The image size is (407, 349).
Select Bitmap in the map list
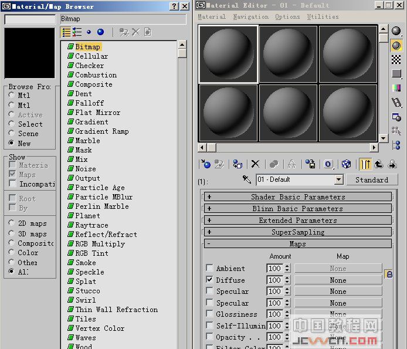(87, 47)
